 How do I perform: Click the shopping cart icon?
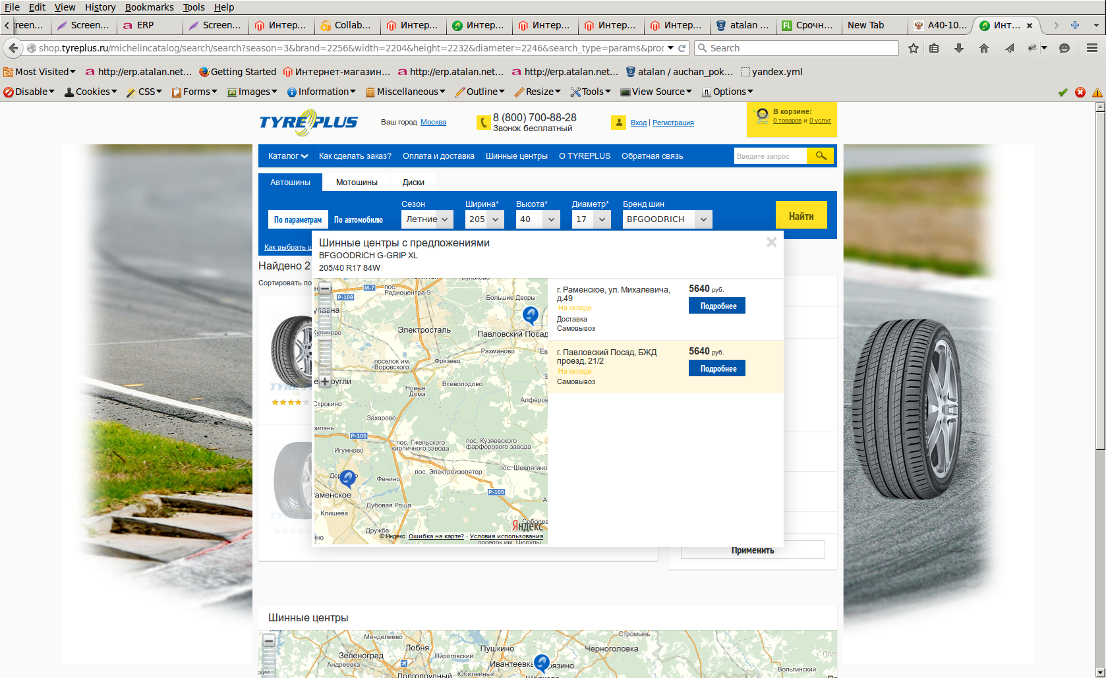coord(762,116)
